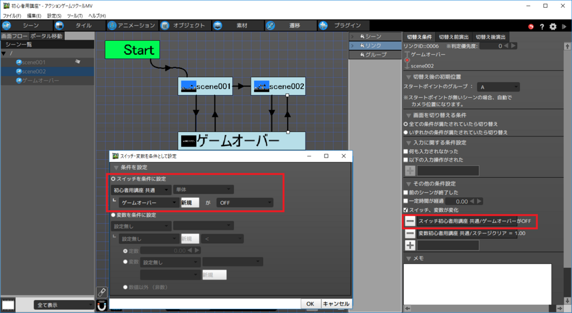
Task: Click the start flag icon beside scene001
Action: coord(78,61)
